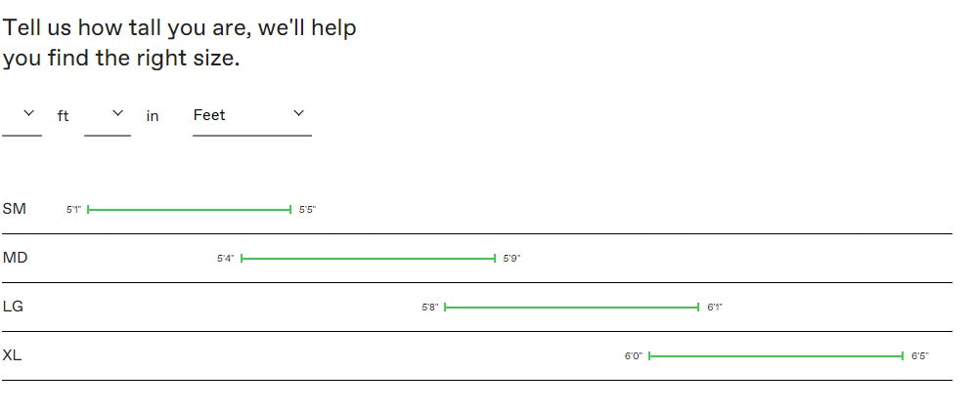
Task: Click the 5'1" minimum height label
Action: tap(73, 210)
